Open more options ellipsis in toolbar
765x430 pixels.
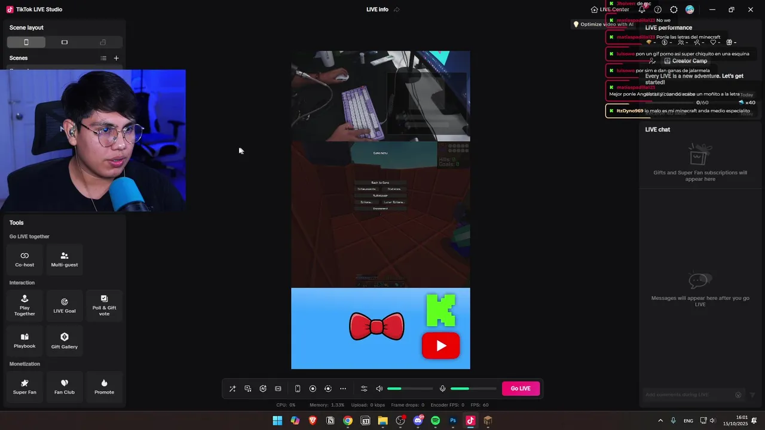[343, 389]
